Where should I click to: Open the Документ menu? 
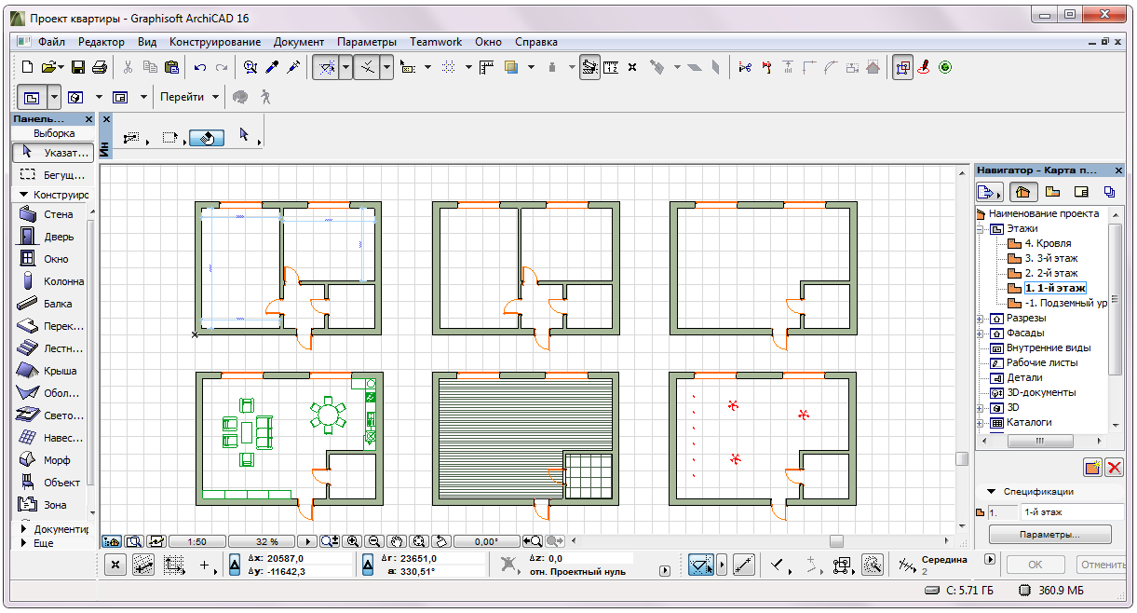pos(299,42)
